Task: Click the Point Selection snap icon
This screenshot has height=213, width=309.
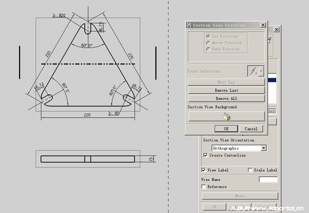Action: (x=254, y=71)
